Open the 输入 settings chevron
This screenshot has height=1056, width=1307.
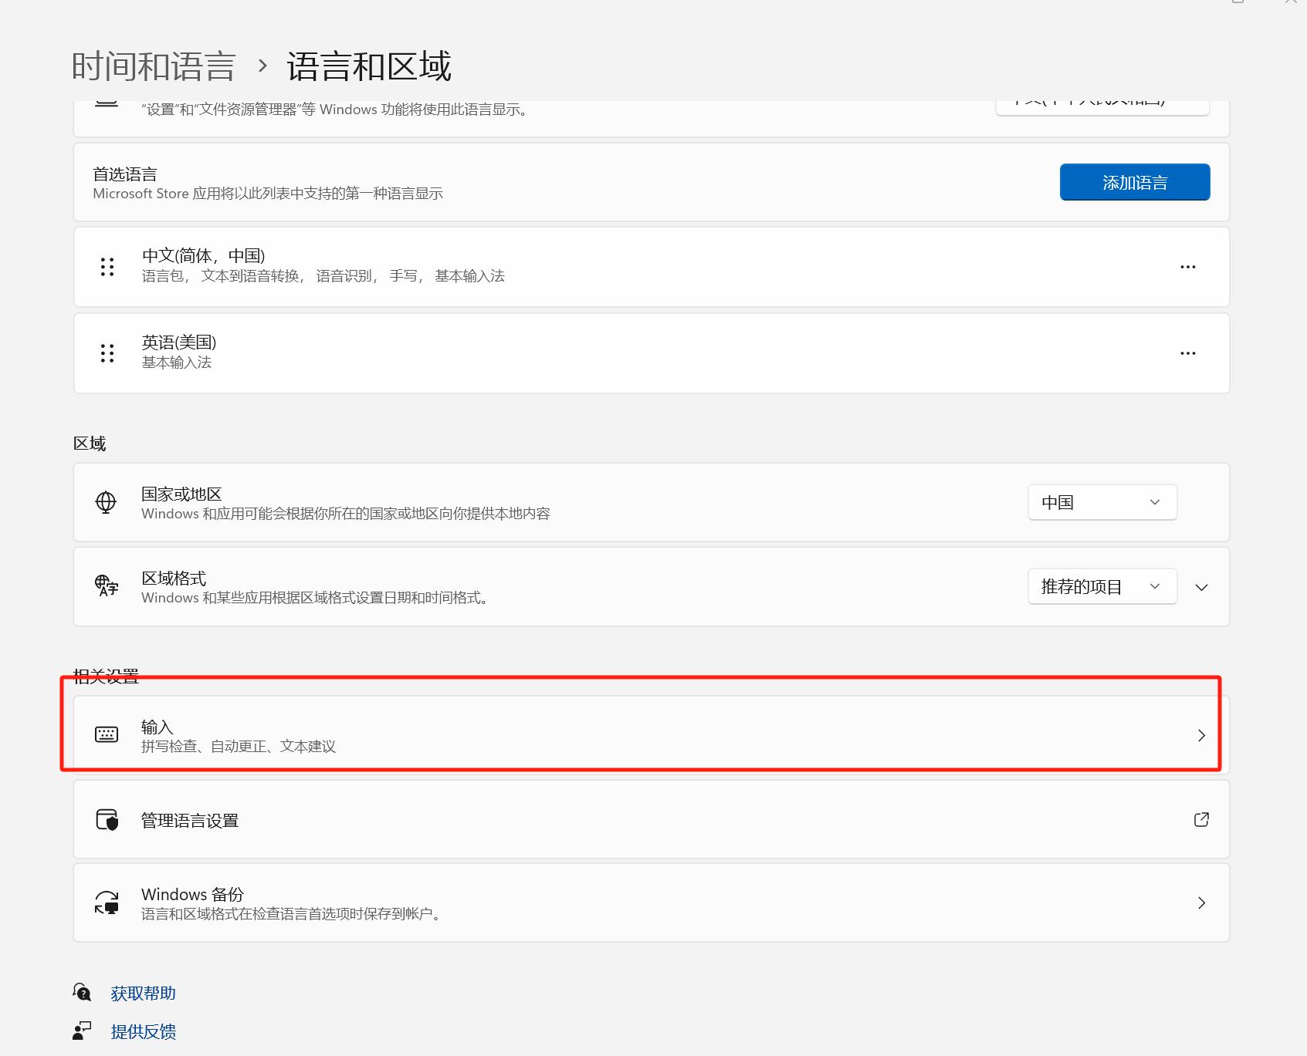click(x=1201, y=735)
